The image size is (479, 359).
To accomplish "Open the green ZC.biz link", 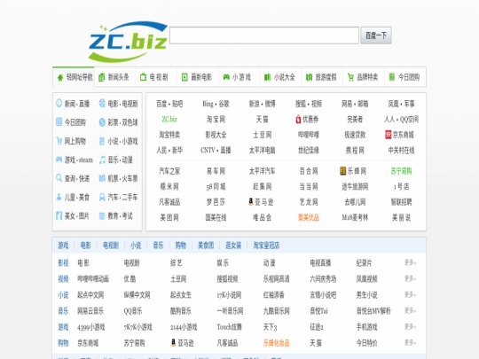I will click(x=169, y=120).
